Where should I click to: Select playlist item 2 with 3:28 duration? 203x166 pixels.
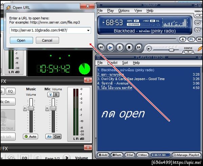(x=149, y=75)
